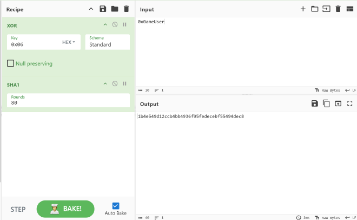Click the SHA1 operation title
The height and width of the screenshot is (220, 357).
coord(13,85)
